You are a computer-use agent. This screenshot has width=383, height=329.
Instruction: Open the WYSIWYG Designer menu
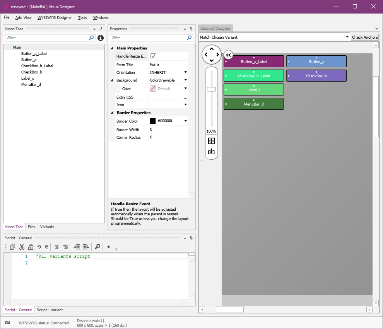click(x=55, y=17)
